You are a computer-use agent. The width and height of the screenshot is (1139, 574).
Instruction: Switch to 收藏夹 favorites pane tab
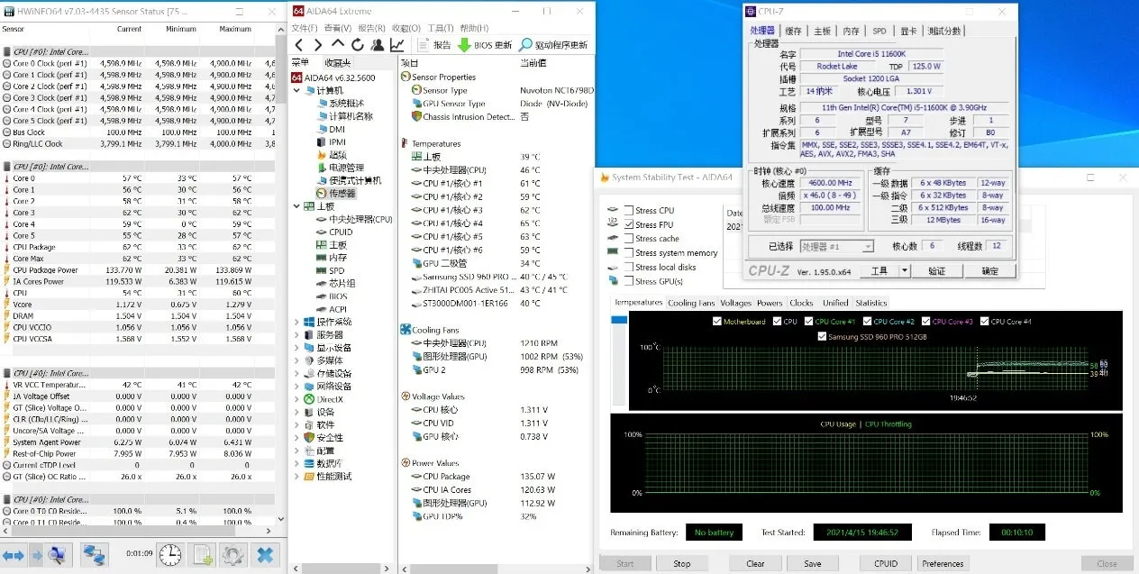(338, 63)
